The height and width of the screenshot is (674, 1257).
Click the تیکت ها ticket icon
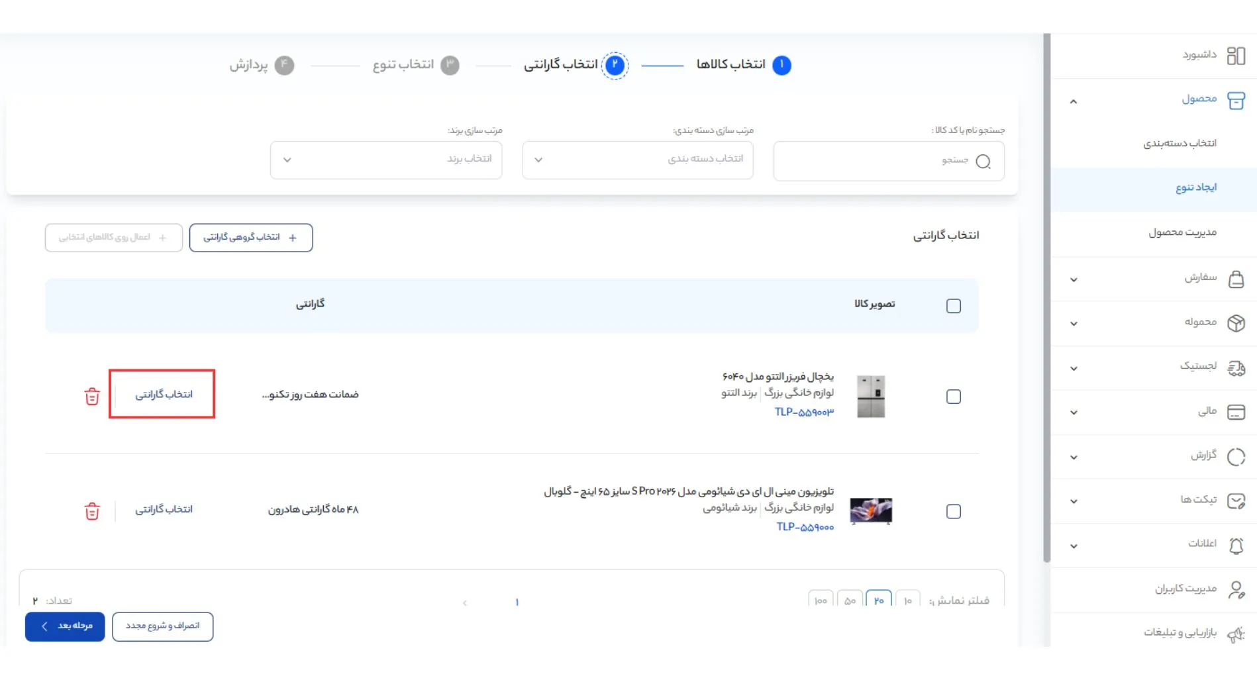point(1236,501)
